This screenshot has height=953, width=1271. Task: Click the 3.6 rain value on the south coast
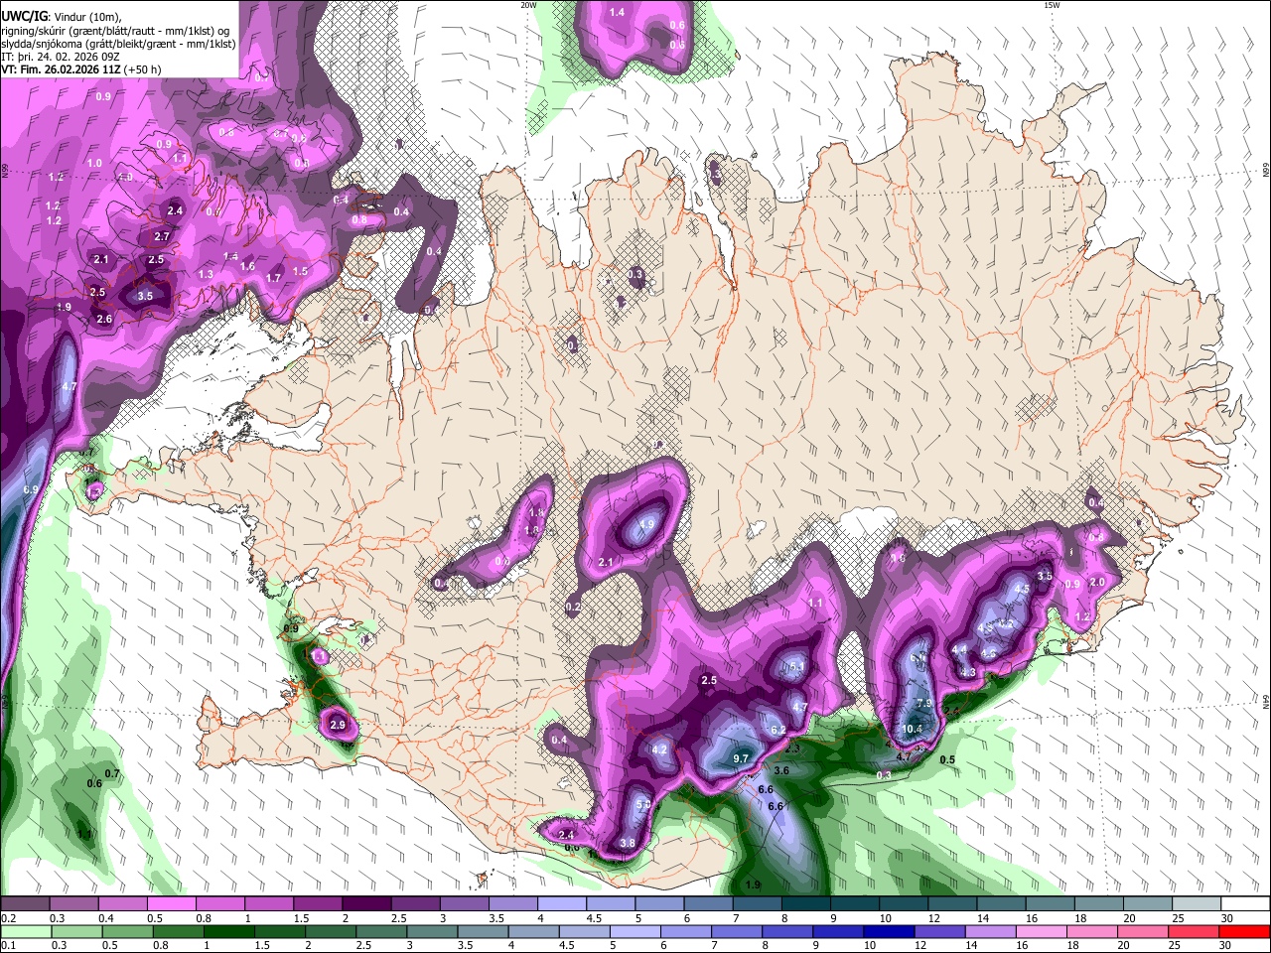781,770
